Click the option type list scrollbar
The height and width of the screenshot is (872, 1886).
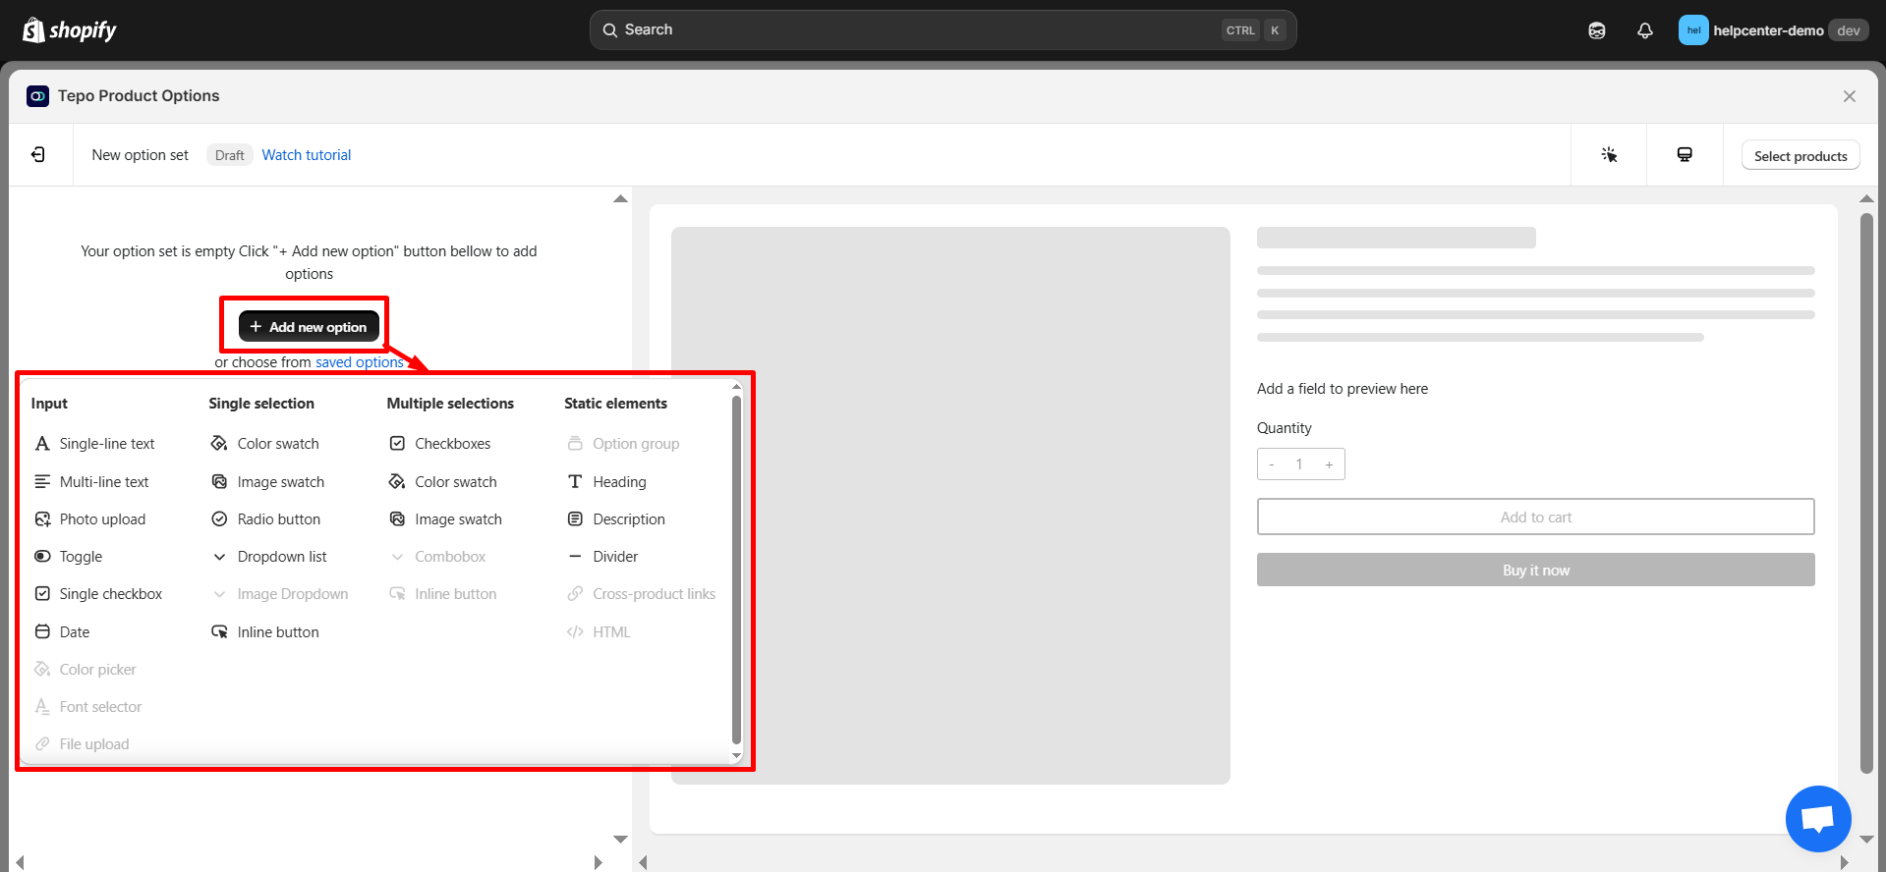pyautogui.click(x=736, y=570)
